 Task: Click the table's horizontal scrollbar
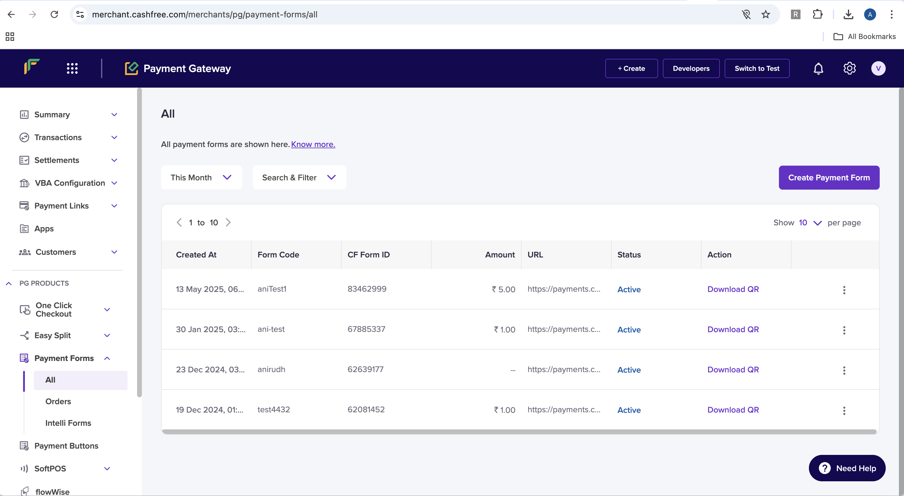(x=519, y=432)
